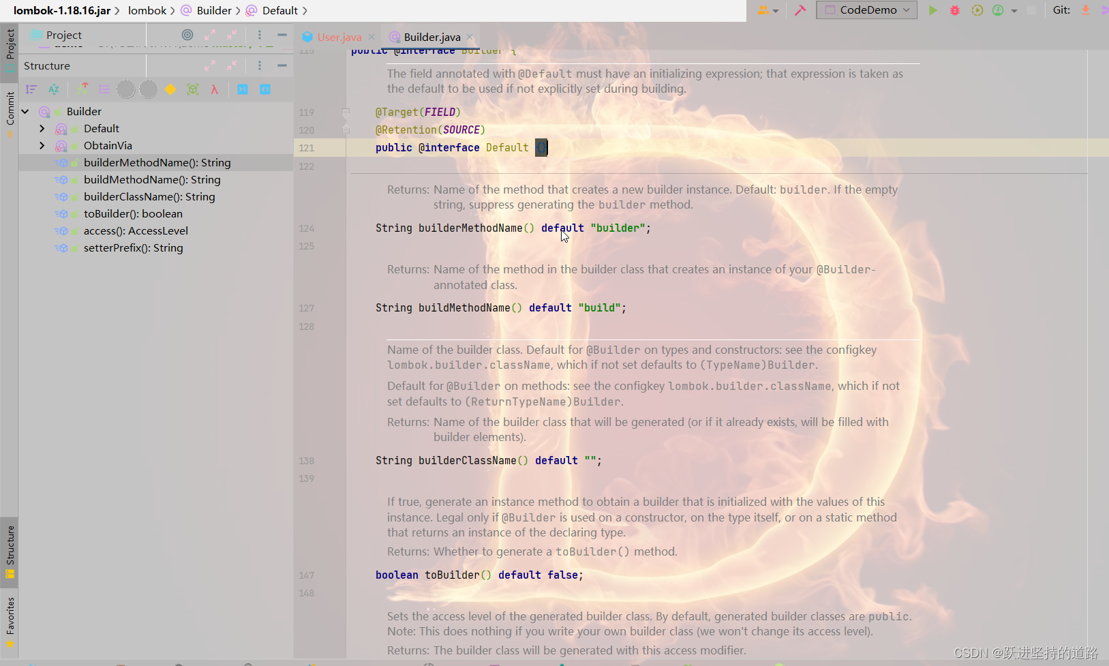This screenshot has width=1109, height=666.
Task: Toggle alphabetical sorting in Structure
Action: [54, 89]
